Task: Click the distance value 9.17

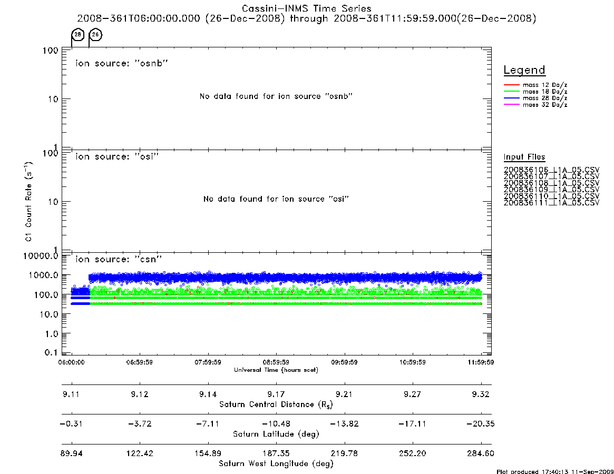Action: click(x=276, y=394)
